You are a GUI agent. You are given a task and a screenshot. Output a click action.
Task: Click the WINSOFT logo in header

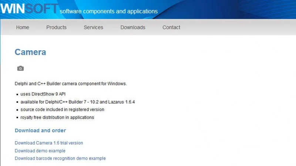(30, 9)
